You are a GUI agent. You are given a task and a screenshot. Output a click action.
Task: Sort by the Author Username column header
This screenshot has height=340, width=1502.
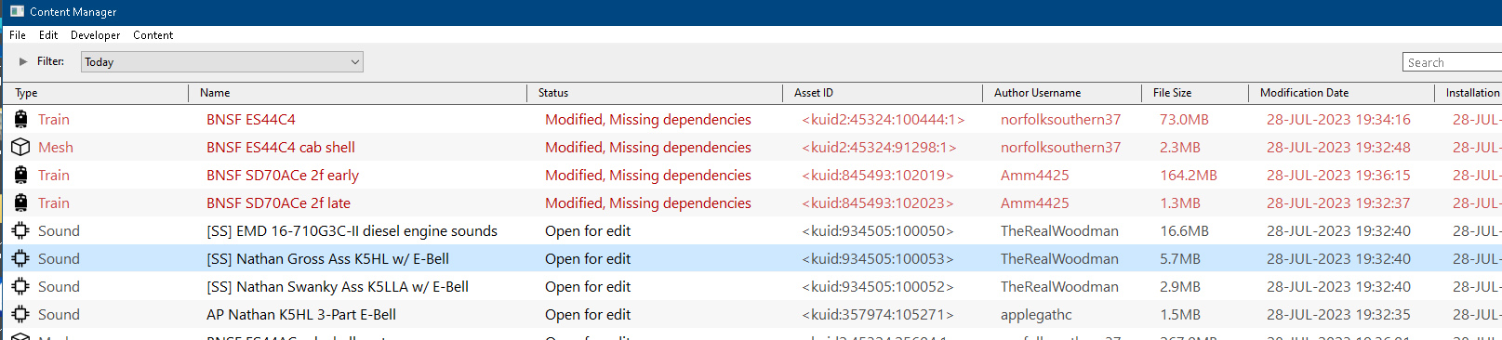pyautogui.click(x=1037, y=93)
